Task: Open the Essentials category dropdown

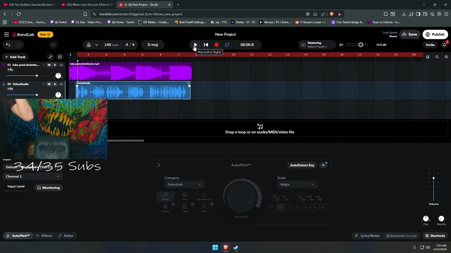Action: [x=184, y=184]
